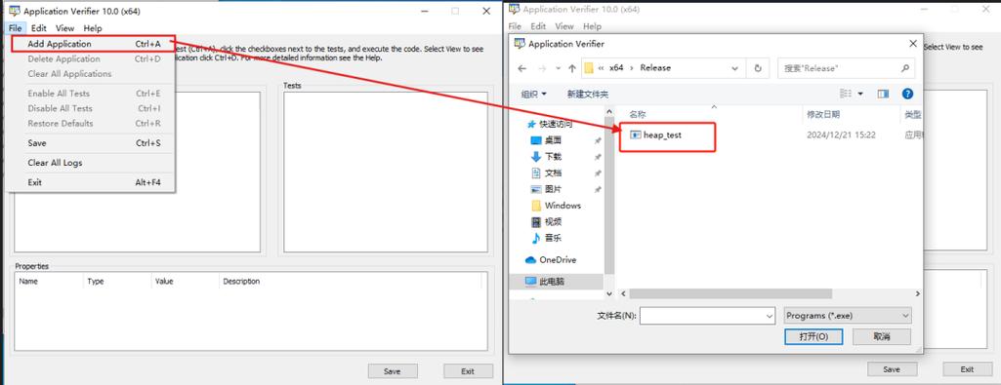Image resolution: width=1001 pixels, height=385 pixels.
Task: Select 图片 pictures in sidebar
Action: pyautogui.click(x=547, y=189)
